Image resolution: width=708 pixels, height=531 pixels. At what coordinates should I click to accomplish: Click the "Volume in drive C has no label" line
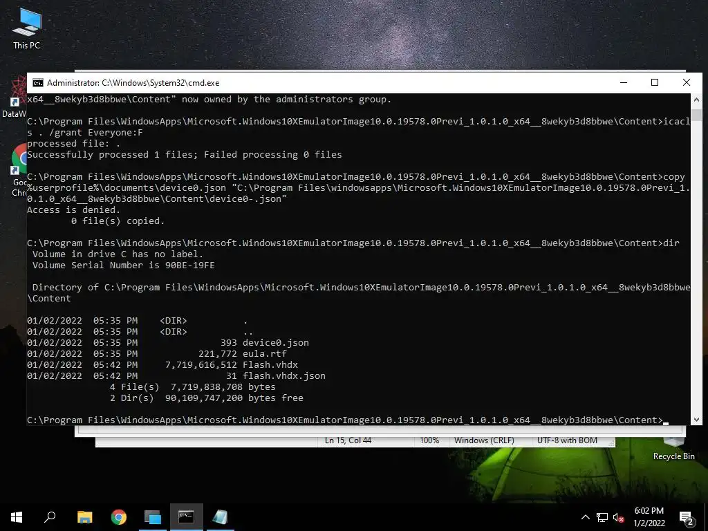tap(118, 254)
